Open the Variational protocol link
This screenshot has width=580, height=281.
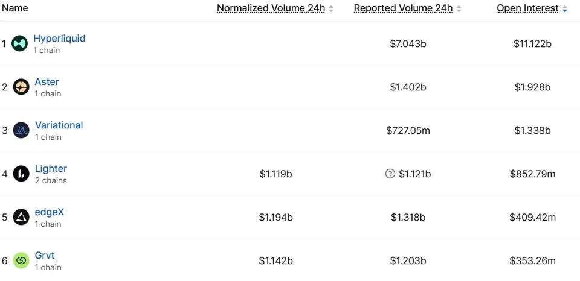(x=59, y=125)
